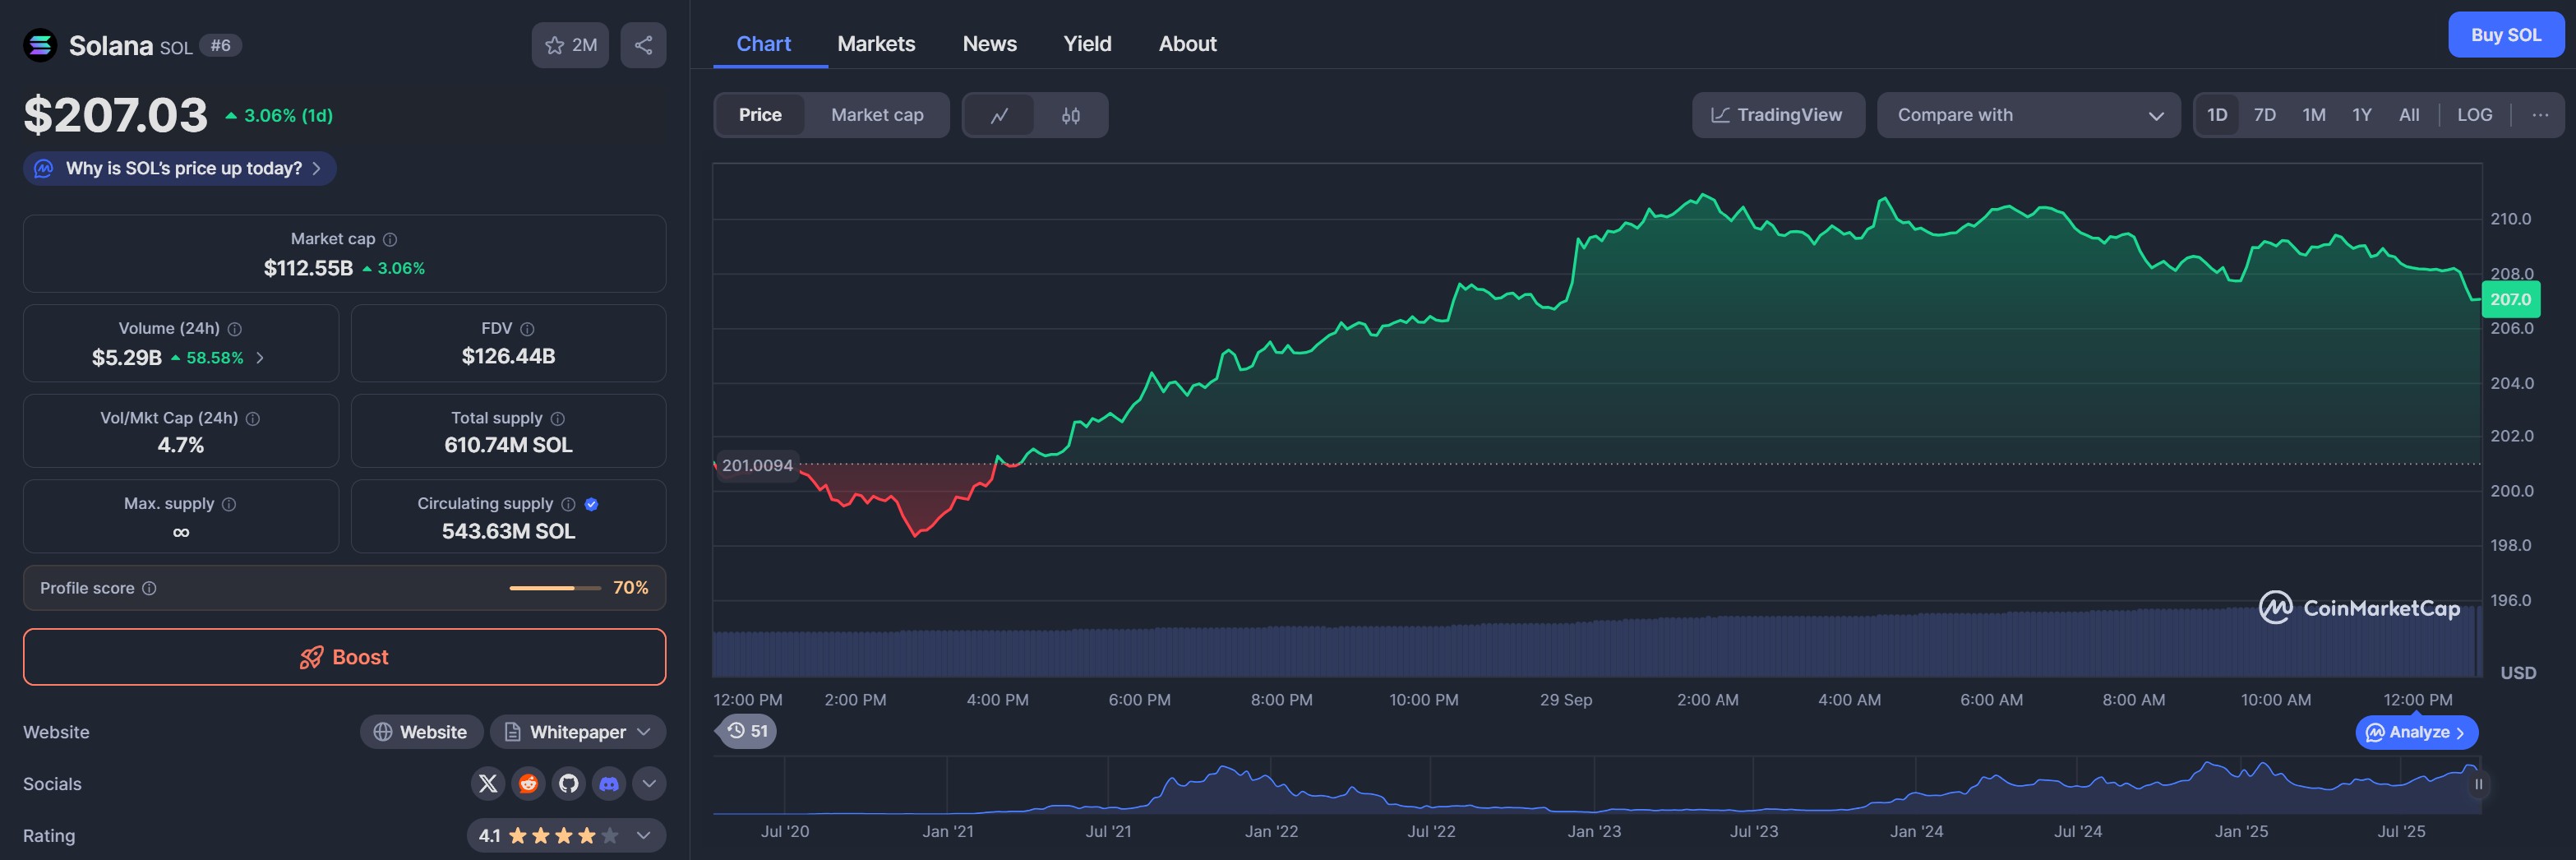The width and height of the screenshot is (2576, 860).
Task: Open Solana's Discord link
Action: 609,783
